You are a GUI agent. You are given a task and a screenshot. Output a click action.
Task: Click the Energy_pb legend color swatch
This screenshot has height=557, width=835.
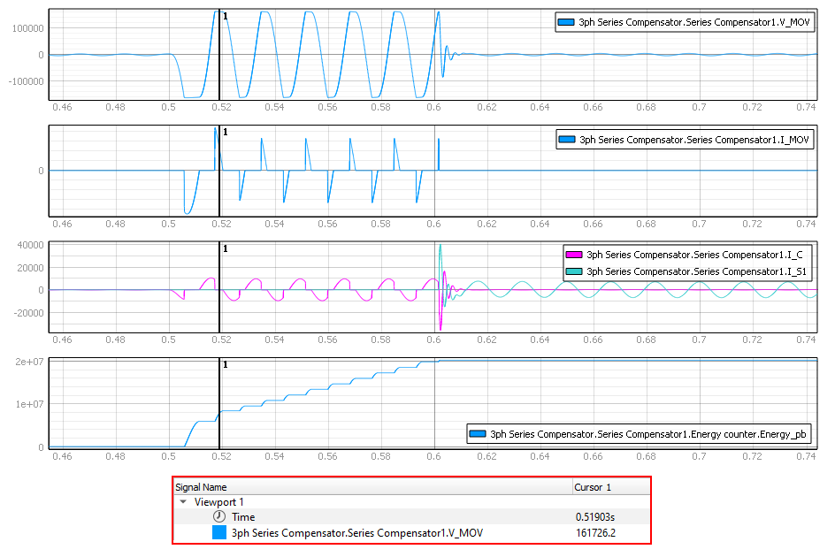coord(479,434)
